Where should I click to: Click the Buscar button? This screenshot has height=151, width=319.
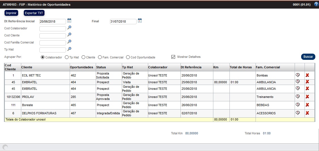308,57
